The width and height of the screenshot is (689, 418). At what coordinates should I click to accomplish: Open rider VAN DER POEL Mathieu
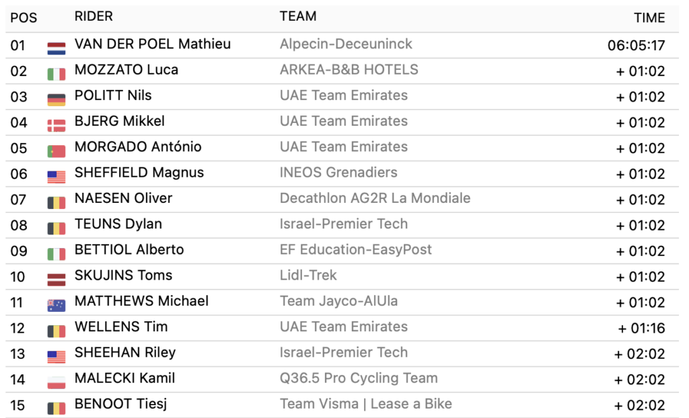coord(152,44)
